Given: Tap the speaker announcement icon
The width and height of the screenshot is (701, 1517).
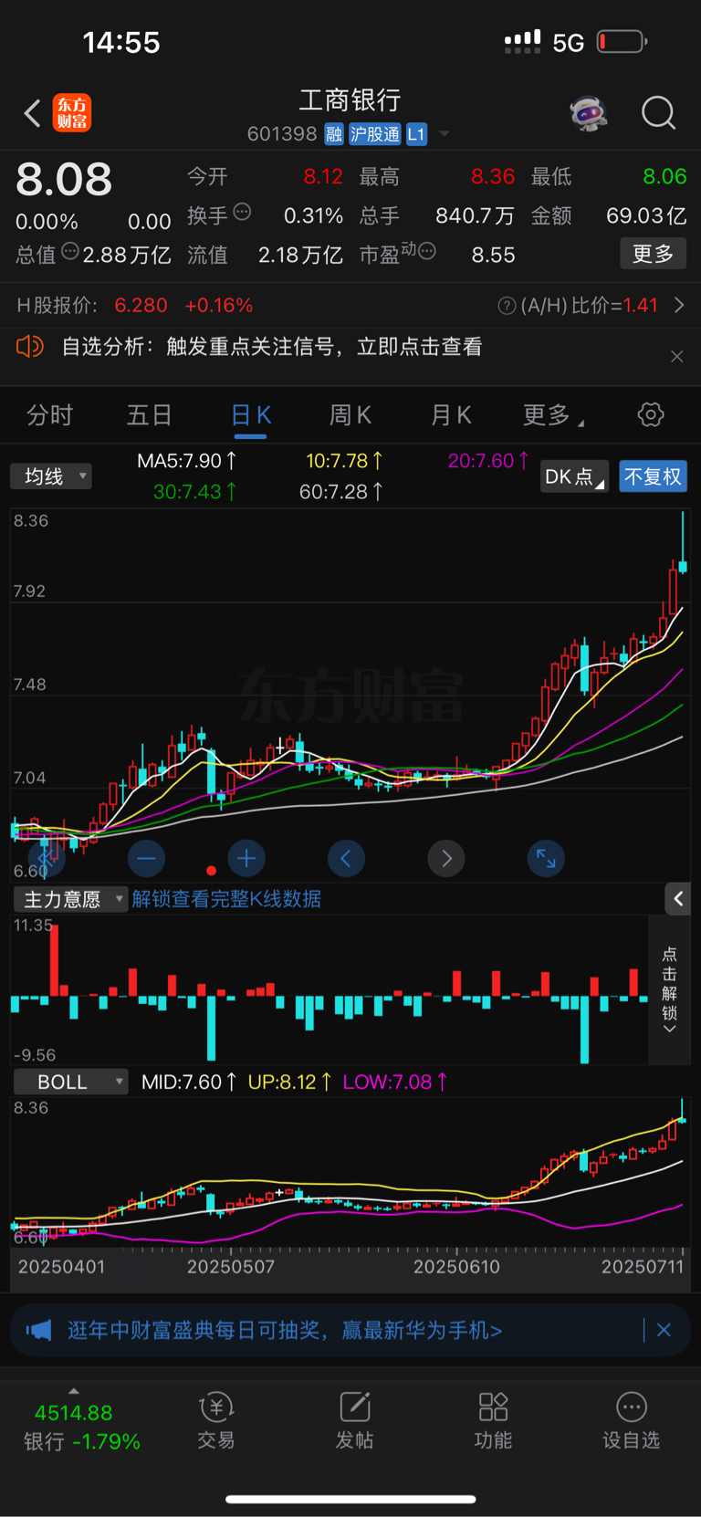Looking at the screenshot, I should [30, 347].
